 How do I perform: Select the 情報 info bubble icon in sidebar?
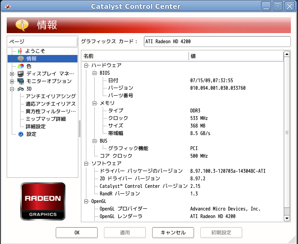pos(21,58)
